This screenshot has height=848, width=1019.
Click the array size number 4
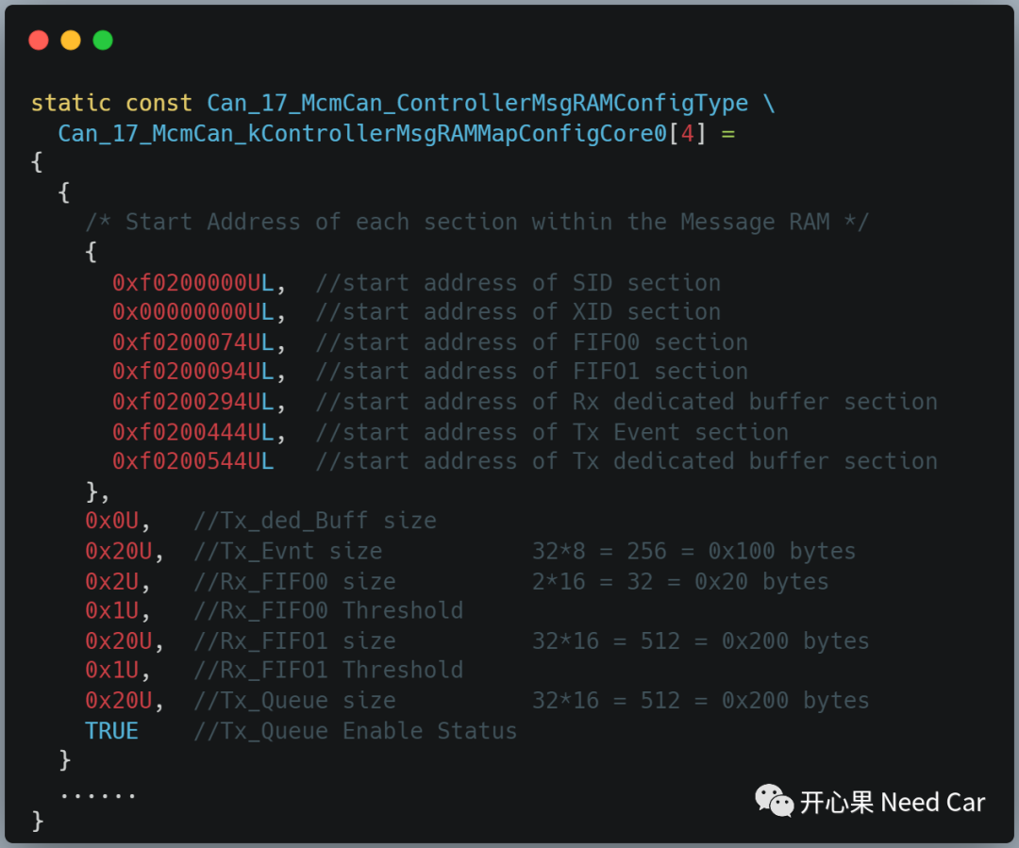click(687, 134)
